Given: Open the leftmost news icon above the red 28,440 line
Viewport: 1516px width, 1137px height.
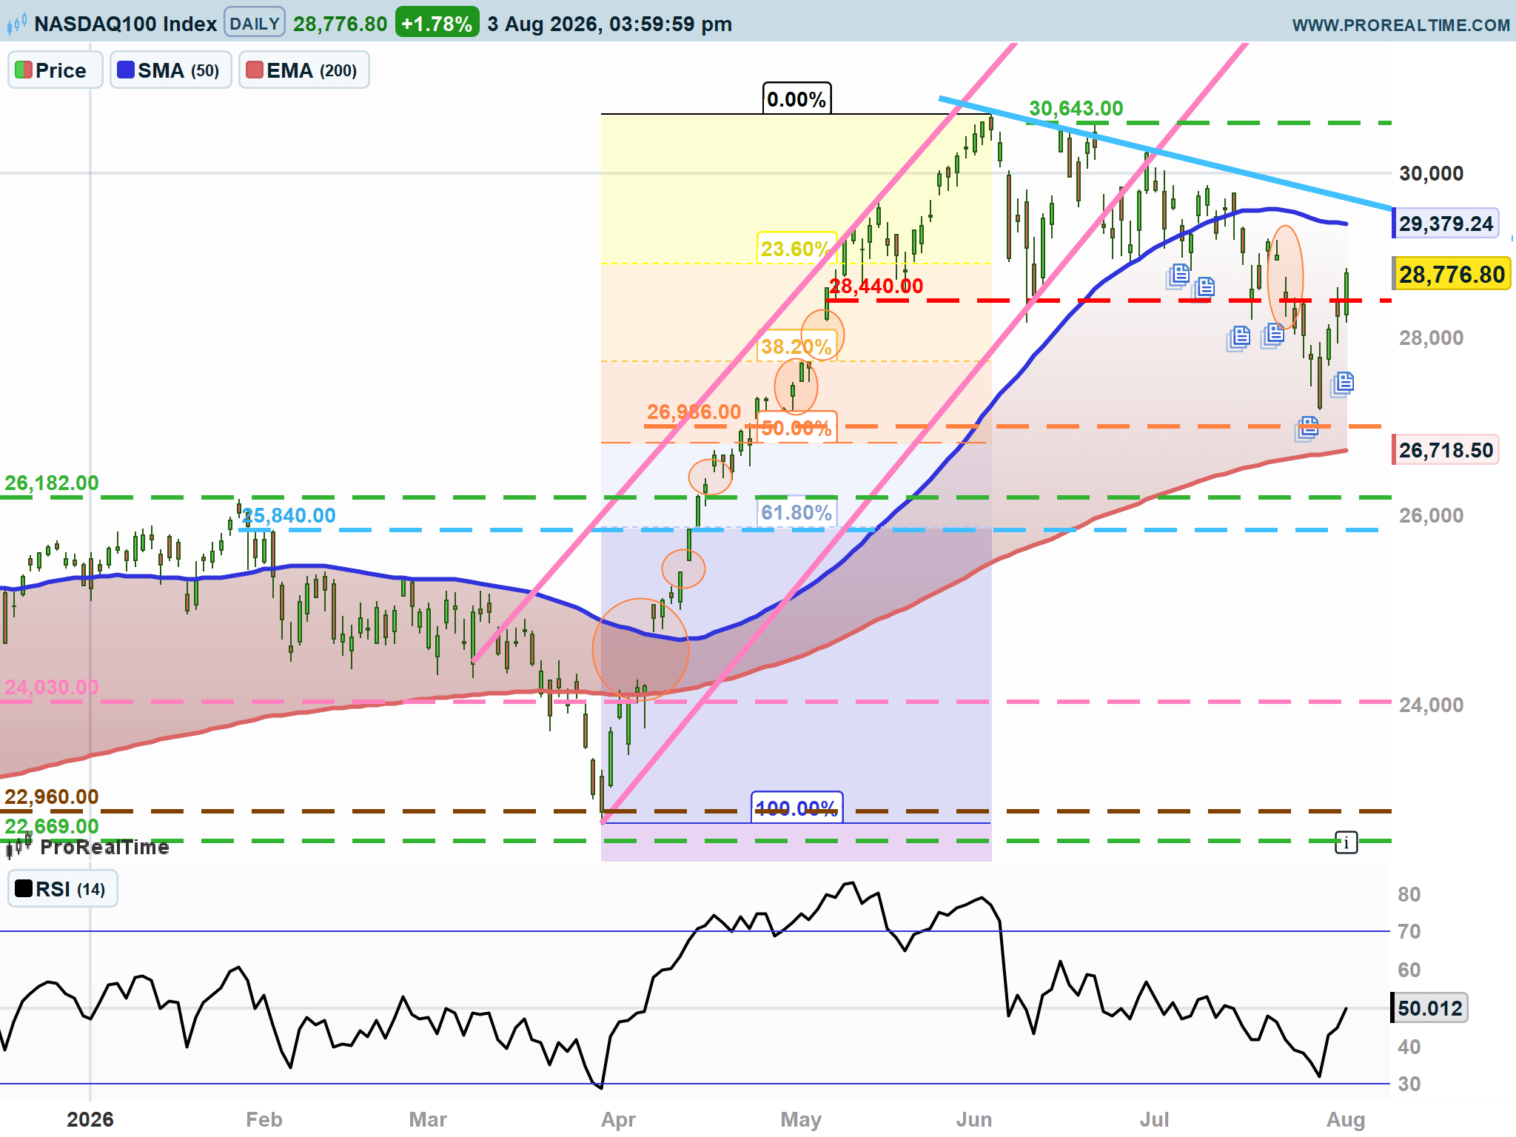Looking at the screenshot, I should click(x=1178, y=275).
